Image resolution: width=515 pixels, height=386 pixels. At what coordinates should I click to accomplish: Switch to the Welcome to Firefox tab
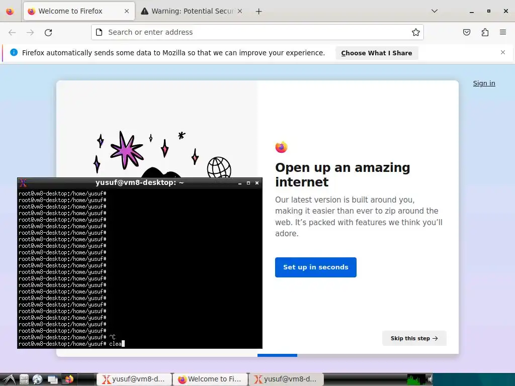pos(79,11)
